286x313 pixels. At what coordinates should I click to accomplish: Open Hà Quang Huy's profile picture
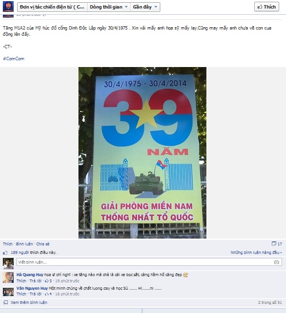[8, 277]
